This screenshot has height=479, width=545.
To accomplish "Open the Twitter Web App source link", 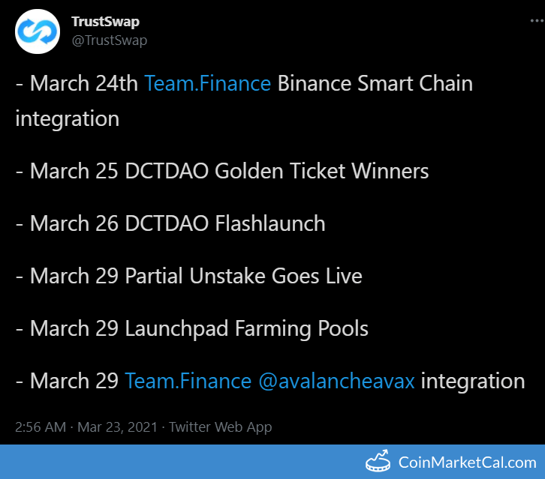I will [221, 427].
